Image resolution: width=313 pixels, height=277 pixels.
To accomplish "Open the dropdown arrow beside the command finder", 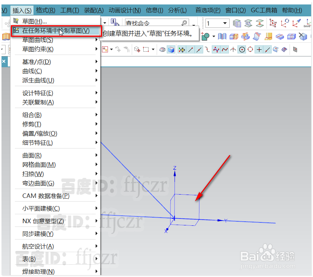I will tap(194, 25).
